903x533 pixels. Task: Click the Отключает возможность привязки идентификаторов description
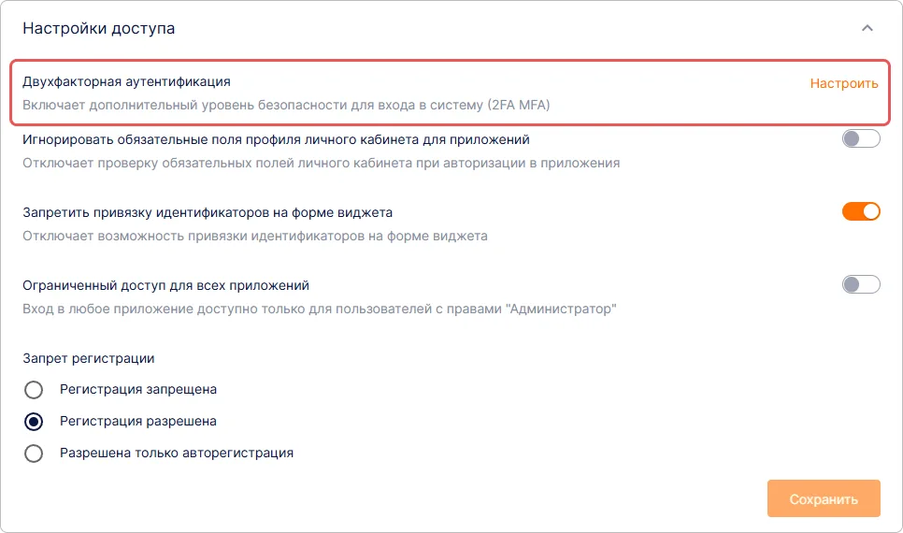click(x=254, y=236)
